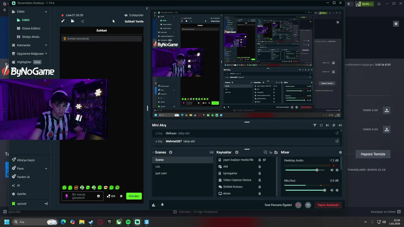The image size is (404, 227).
Task: Switch to Stüdyo Modu
Action: [x=28, y=37]
